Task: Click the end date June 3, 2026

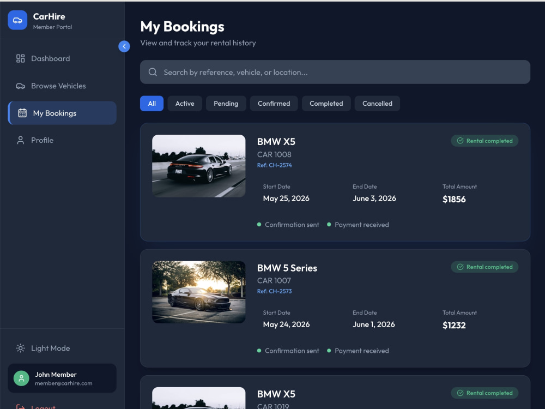Action: (374, 199)
